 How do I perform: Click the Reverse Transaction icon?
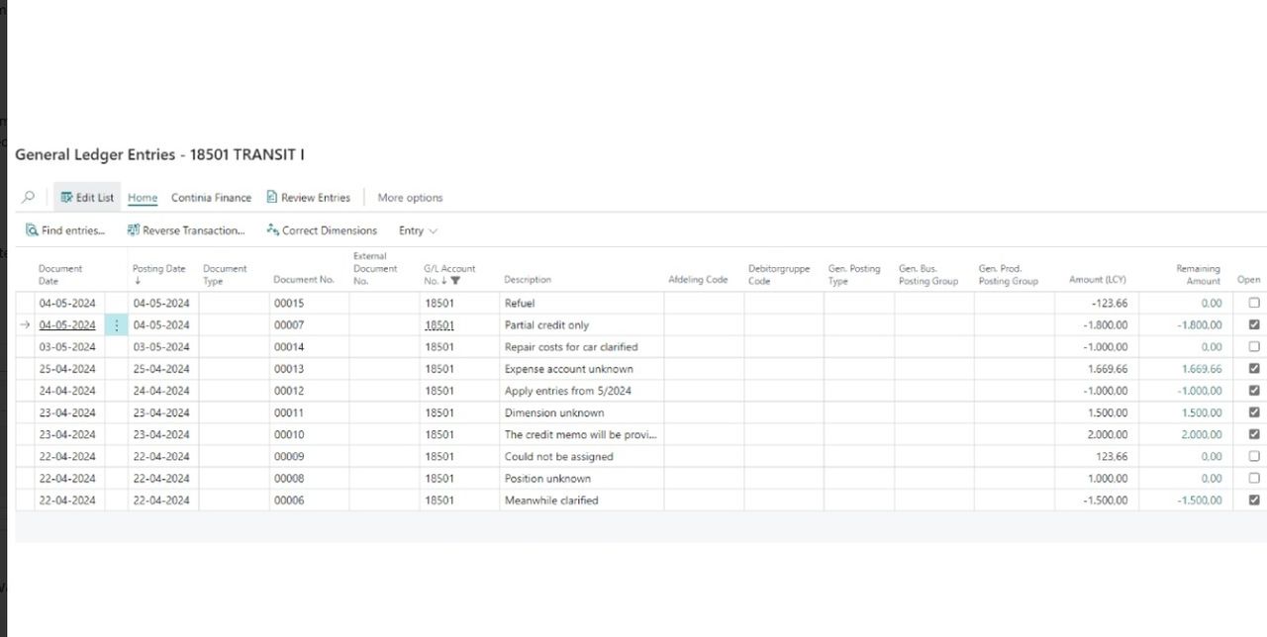pos(134,230)
